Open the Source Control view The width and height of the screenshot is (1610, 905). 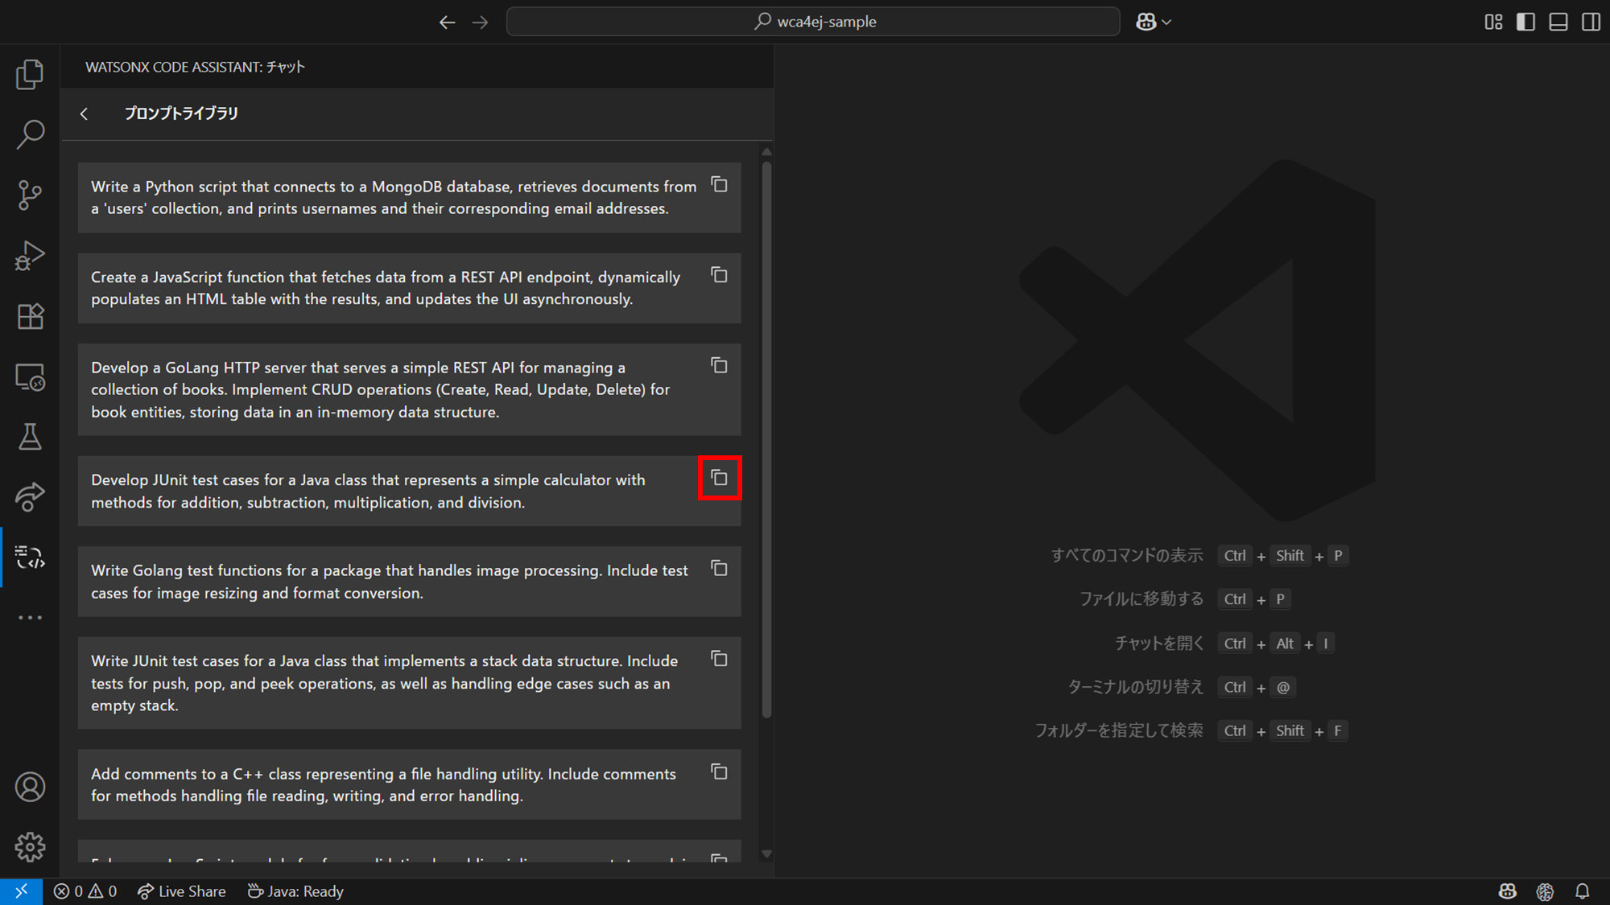click(30, 195)
